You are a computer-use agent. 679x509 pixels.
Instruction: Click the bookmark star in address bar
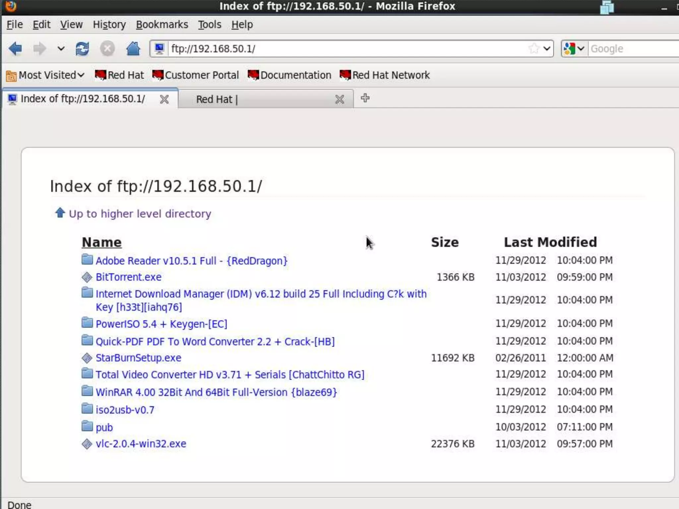pos(534,49)
